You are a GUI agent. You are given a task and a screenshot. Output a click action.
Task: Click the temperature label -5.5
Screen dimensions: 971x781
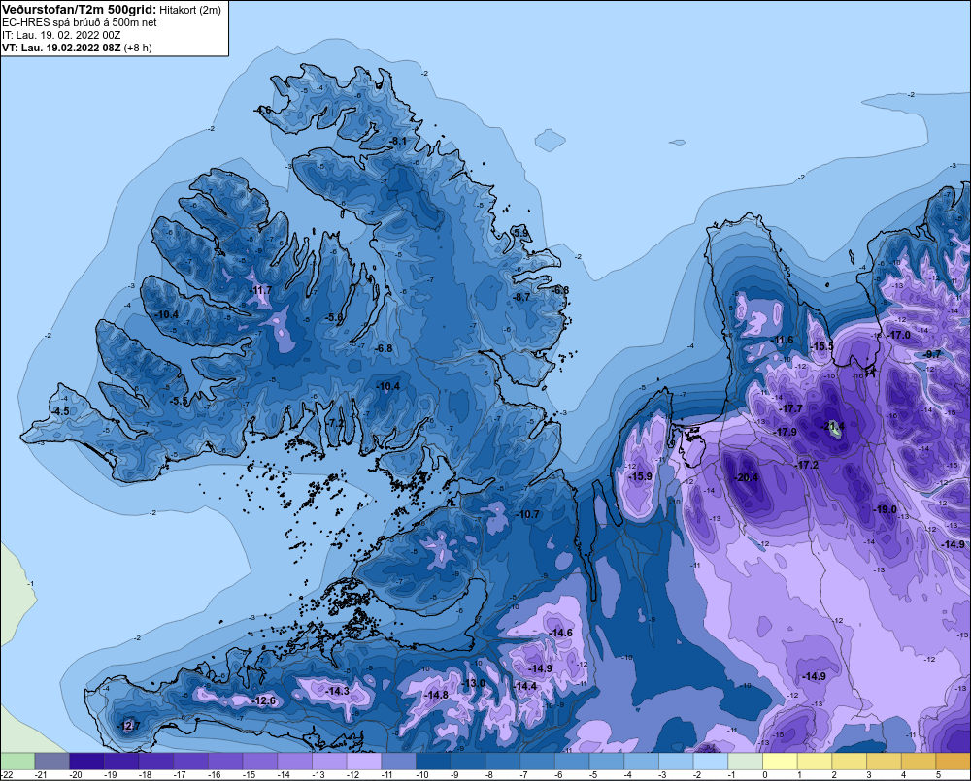179,401
